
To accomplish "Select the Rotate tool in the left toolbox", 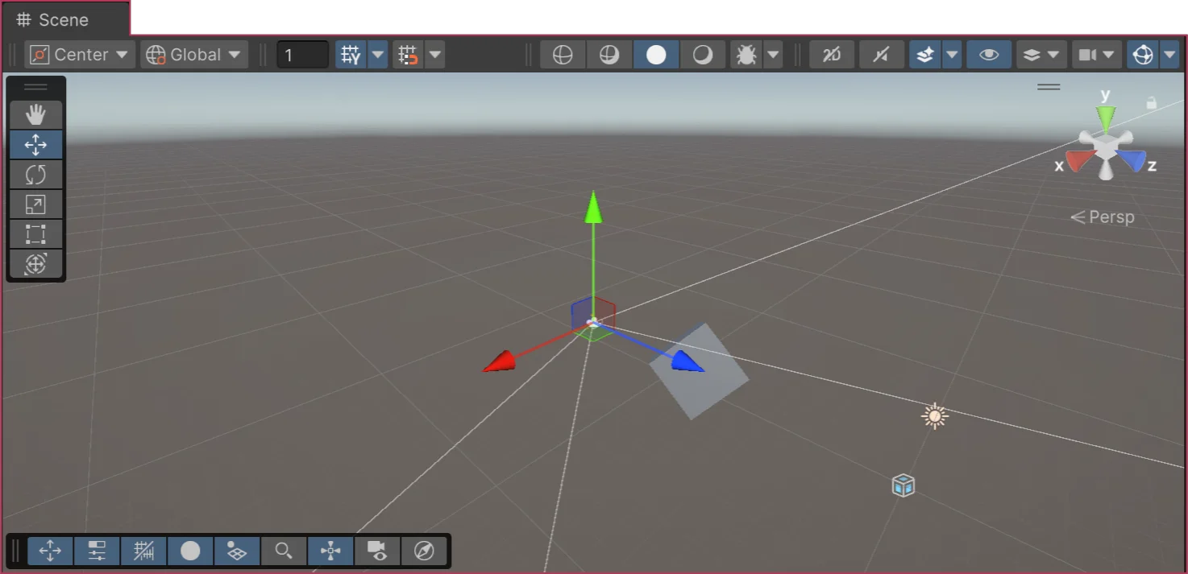I will coord(35,175).
